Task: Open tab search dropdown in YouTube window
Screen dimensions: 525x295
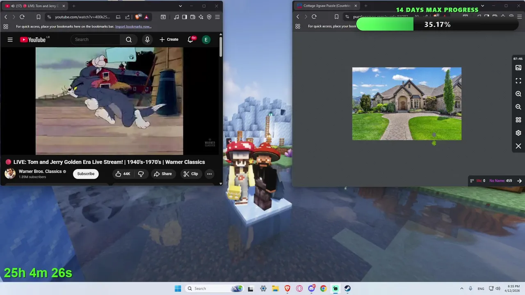Action: 180,6
